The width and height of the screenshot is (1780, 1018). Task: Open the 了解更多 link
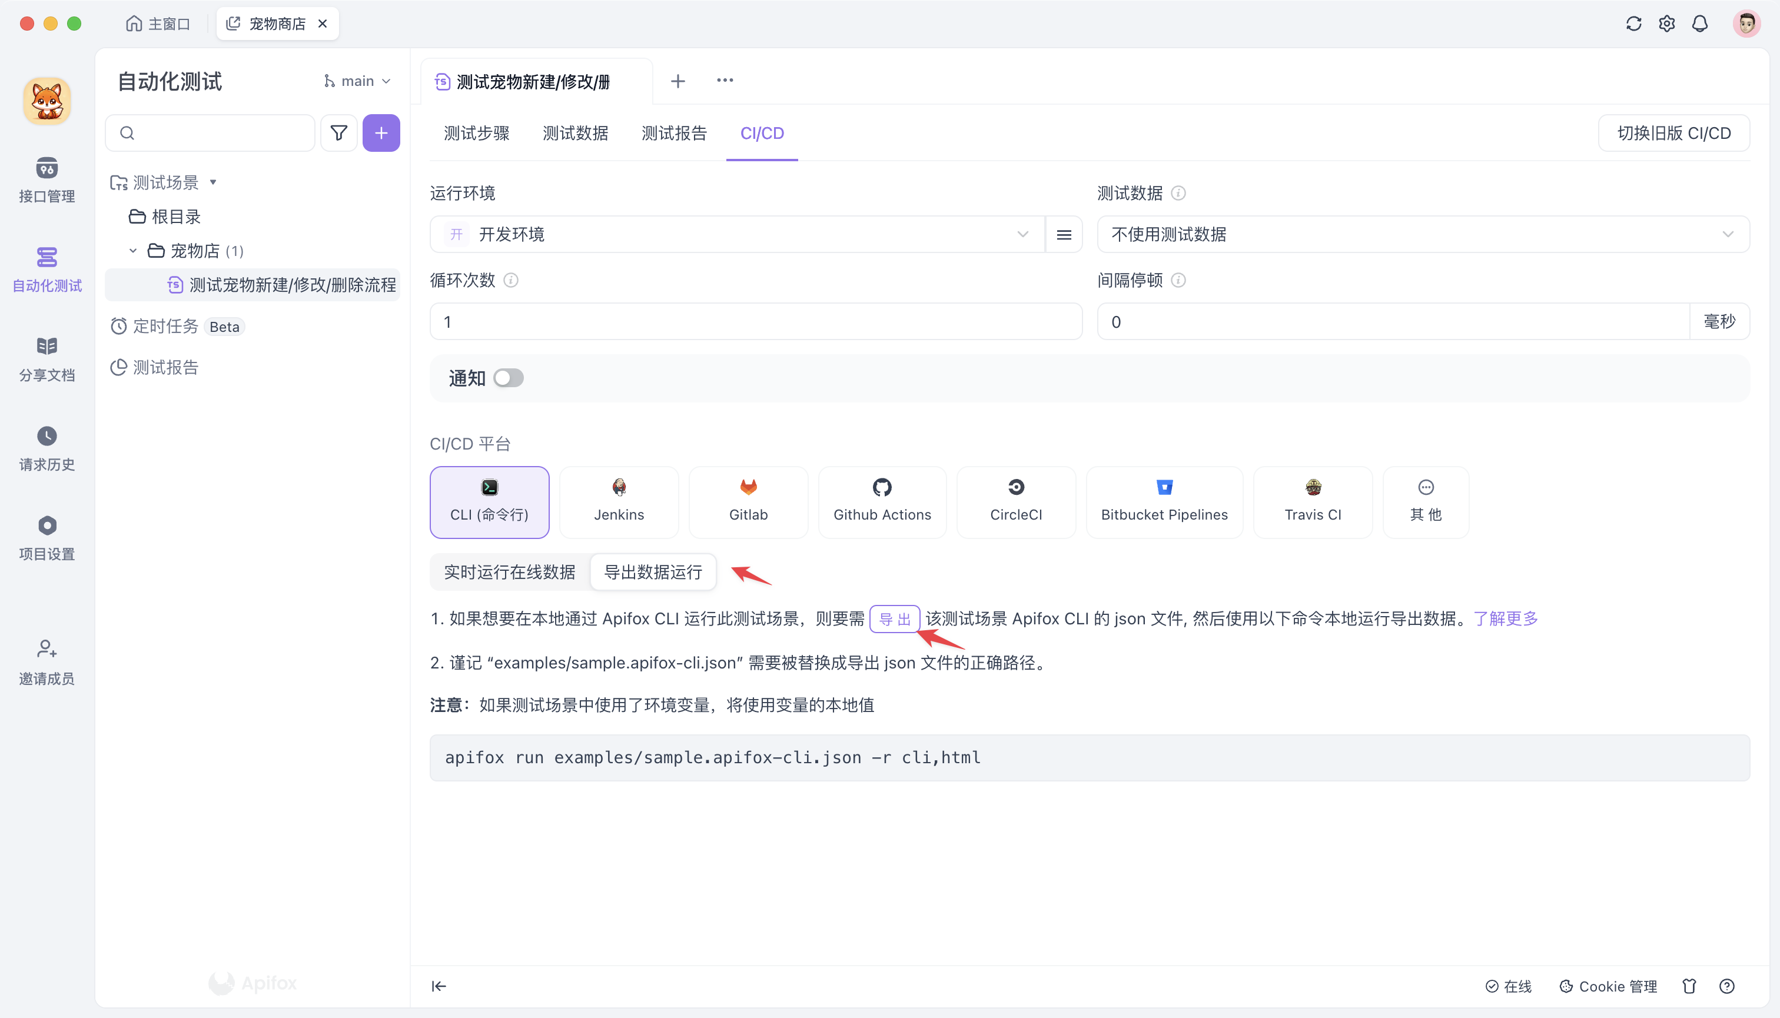point(1505,618)
